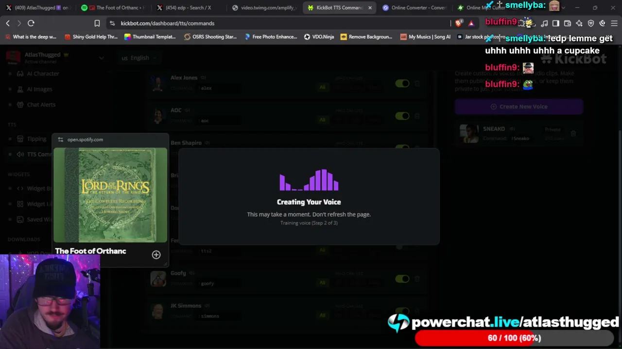Click the AOC voice avatar

point(158,116)
